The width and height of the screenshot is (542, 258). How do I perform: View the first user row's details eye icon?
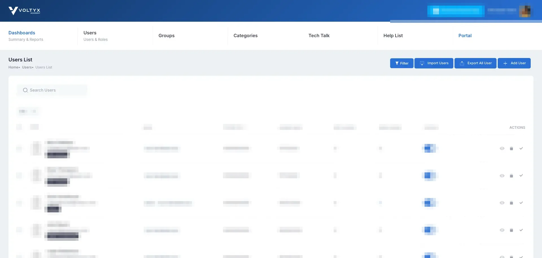[x=502, y=148]
